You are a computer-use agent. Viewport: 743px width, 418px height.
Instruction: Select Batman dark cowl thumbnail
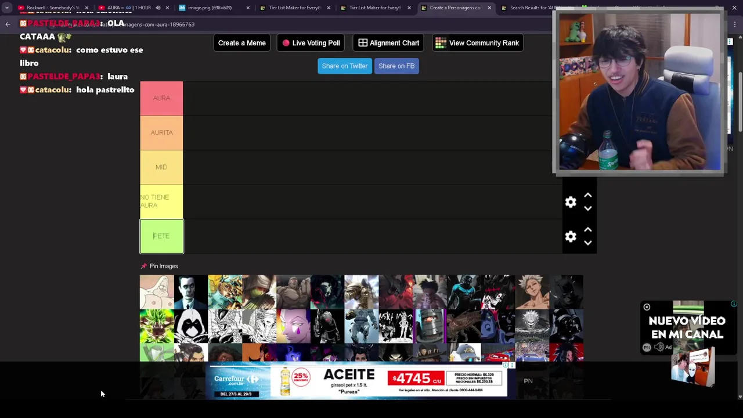(566, 292)
